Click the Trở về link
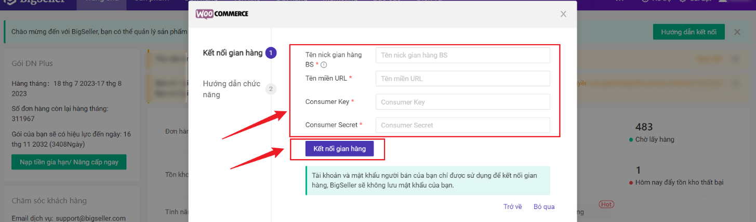The image size is (756, 222). [x=512, y=207]
